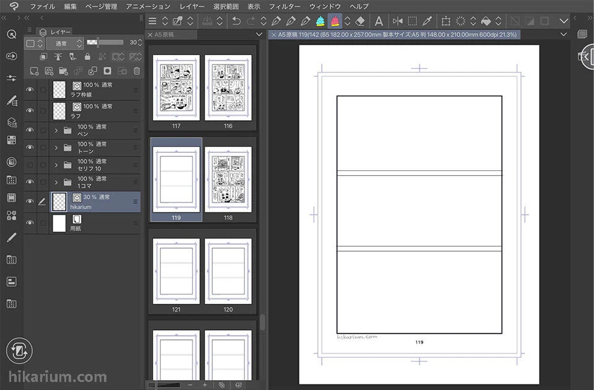Open the アニメーション menu

click(148, 6)
